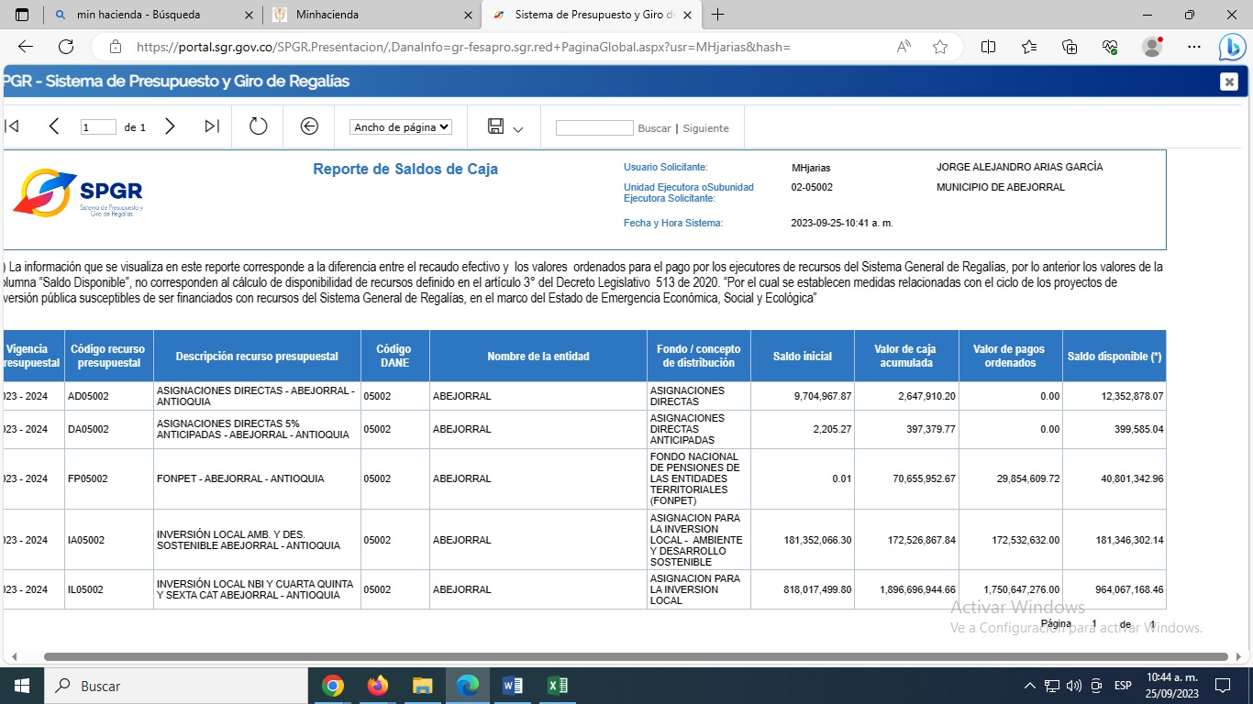Image resolution: width=1253 pixels, height=704 pixels.
Task: Add page to favorites star
Action: tap(940, 47)
